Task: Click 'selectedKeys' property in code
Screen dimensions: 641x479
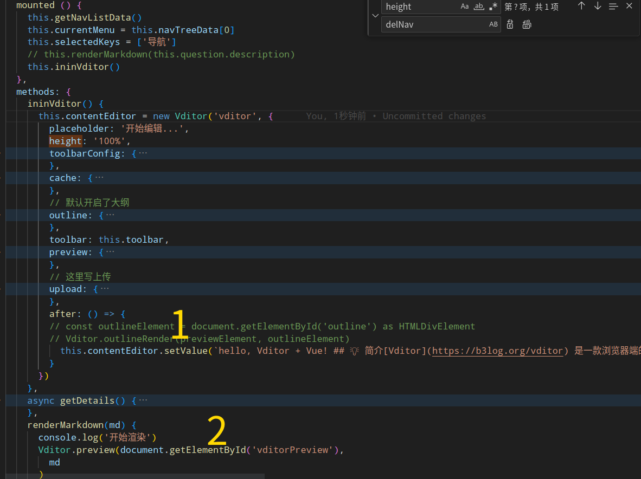Action: (87, 42)
